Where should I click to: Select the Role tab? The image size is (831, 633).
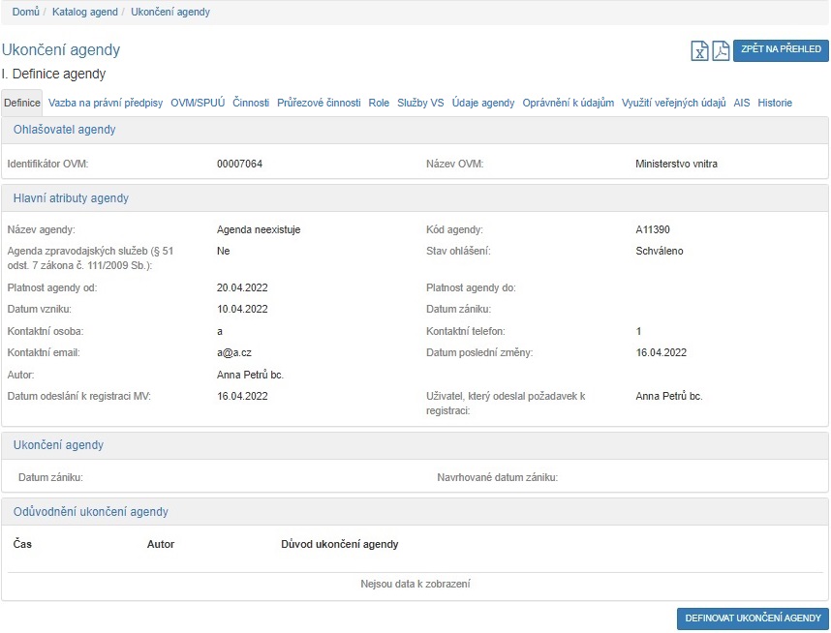point(379,103)
